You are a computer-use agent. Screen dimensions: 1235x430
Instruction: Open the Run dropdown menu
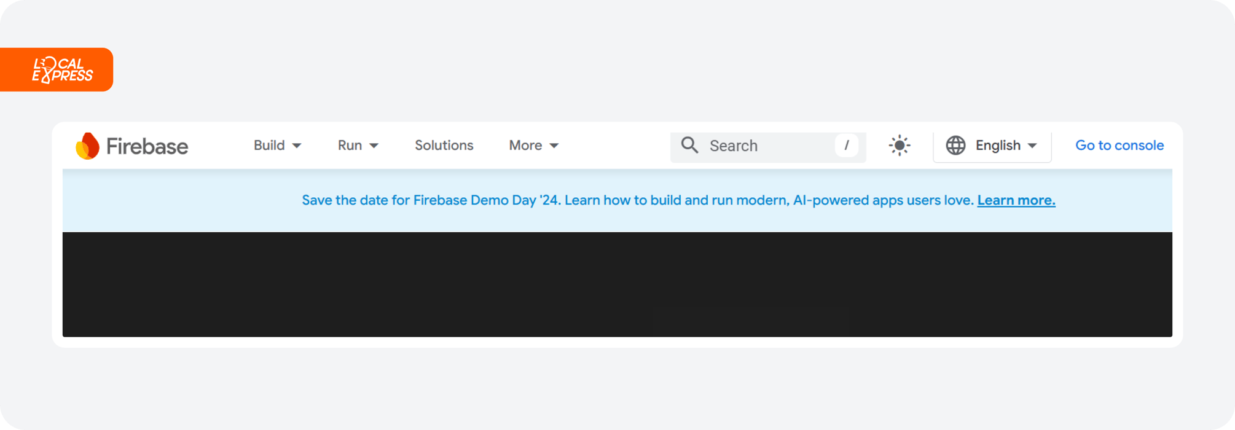point(358,145)
